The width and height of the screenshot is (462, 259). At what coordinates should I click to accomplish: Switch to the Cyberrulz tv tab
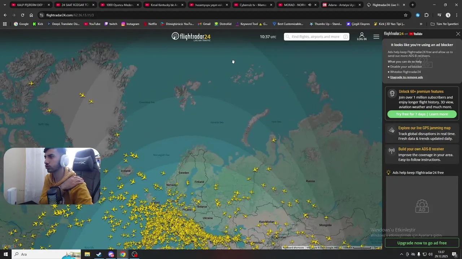[253, 5]
